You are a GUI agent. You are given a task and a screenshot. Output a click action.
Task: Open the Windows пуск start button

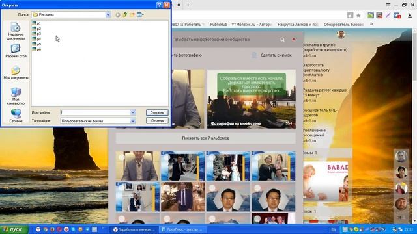pos(14,229)
